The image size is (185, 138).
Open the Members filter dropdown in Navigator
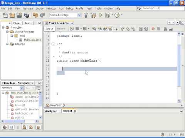(x=22, y=88)
